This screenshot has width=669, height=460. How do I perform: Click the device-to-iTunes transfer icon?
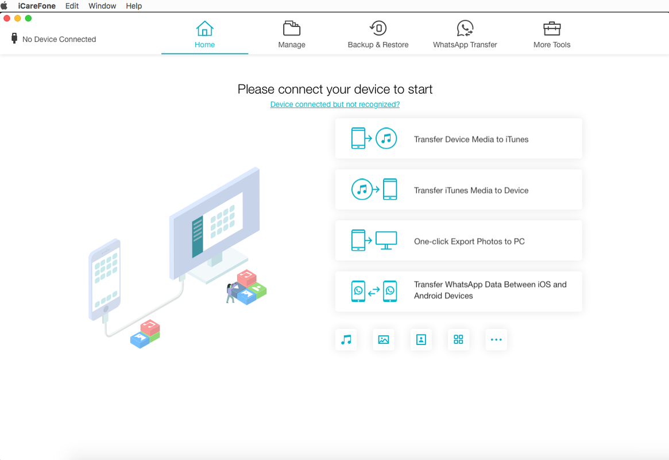click(x=374, y=139)
